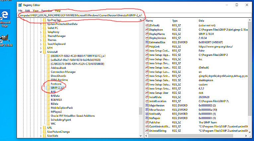Click the DisplayIcon string value icon
This screenshot has height=141, width=254.
pyautogui.click(x=147, y=30)
